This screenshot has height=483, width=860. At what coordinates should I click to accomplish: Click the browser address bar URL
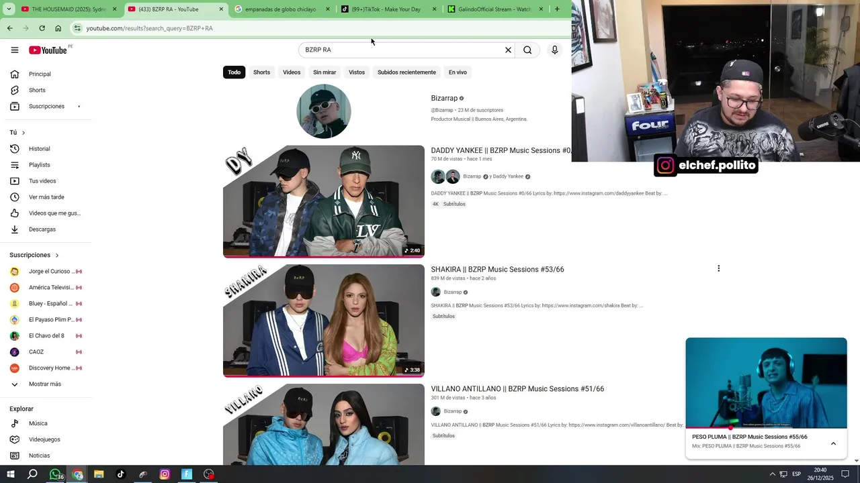tap(149, 28)
